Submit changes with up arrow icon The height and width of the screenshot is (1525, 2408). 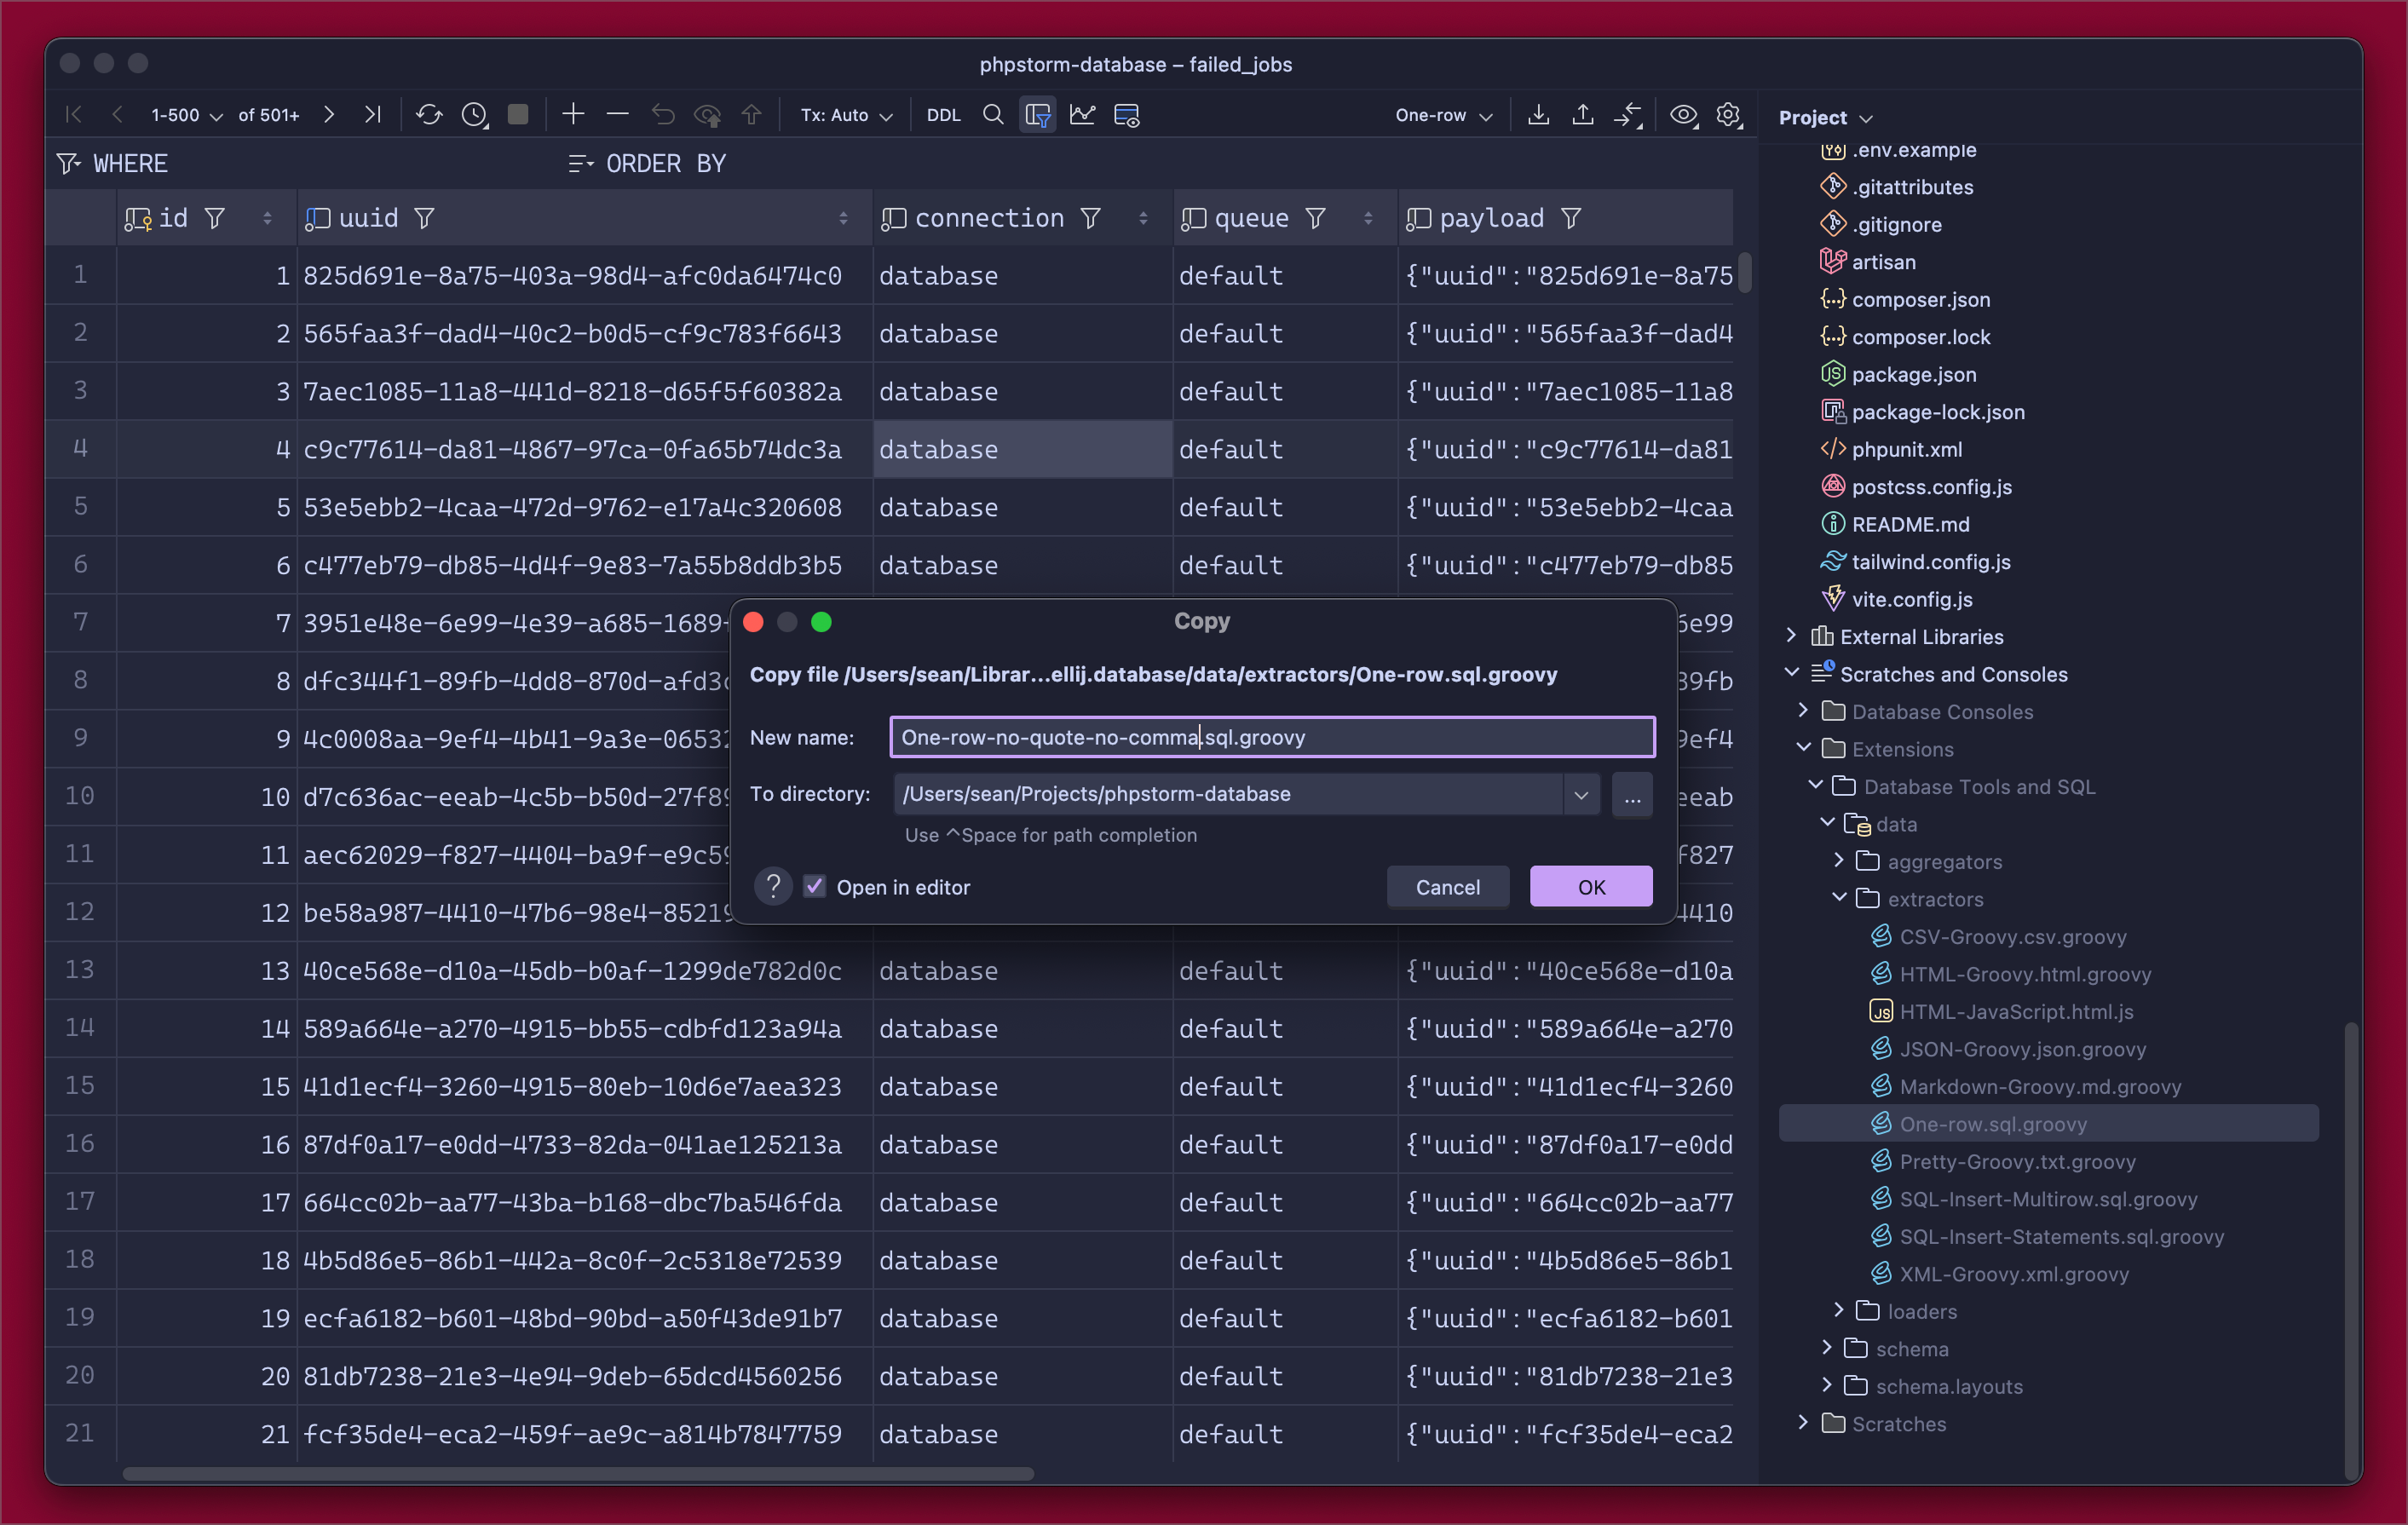(751, 115)
